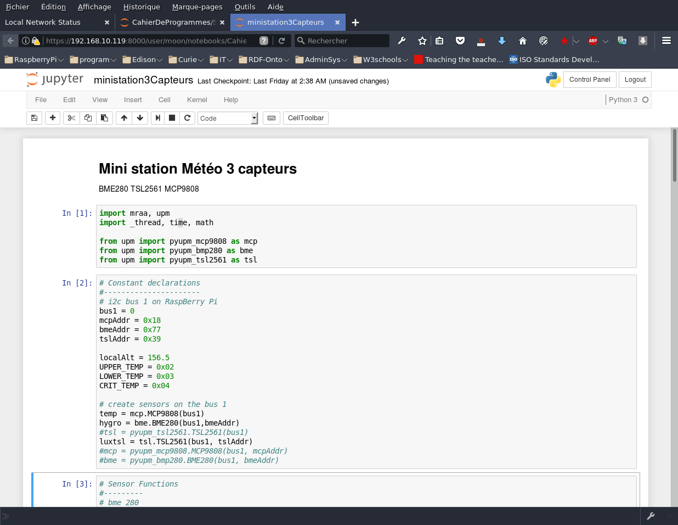Run the cell using the run icon

click(x=157, y=118)
